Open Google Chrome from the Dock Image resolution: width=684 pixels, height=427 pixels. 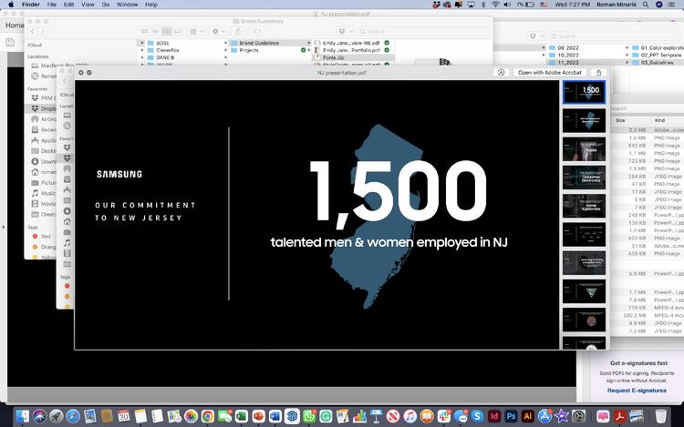pos(208,417)
